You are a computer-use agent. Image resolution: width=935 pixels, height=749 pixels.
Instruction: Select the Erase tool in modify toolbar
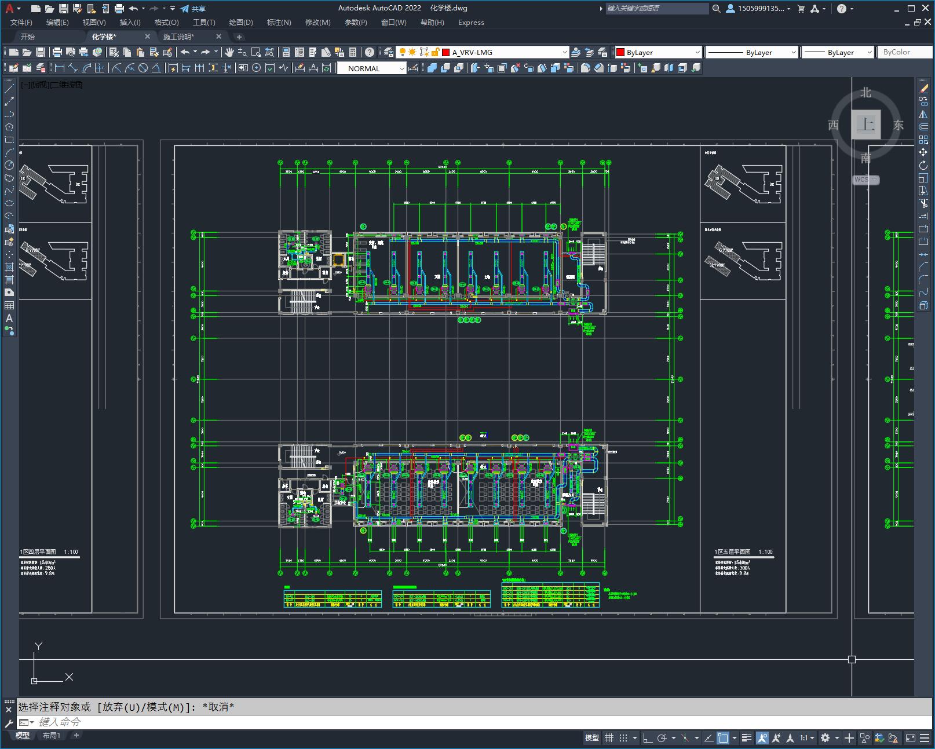click(x=923, y=89)
